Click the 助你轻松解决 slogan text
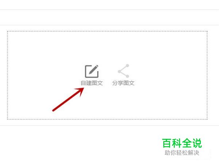Image resolution: width=219 pixels, height=168 pixels. click(182, 153)
